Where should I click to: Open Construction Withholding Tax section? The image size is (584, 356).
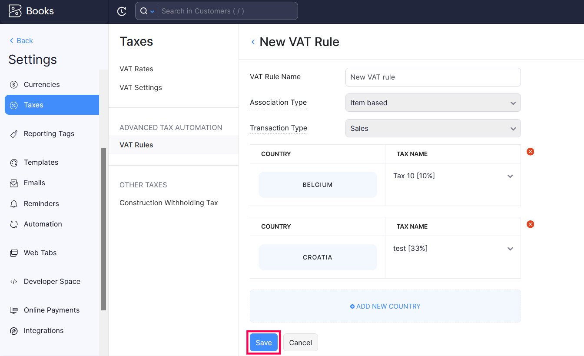click(x=169, y=203)
